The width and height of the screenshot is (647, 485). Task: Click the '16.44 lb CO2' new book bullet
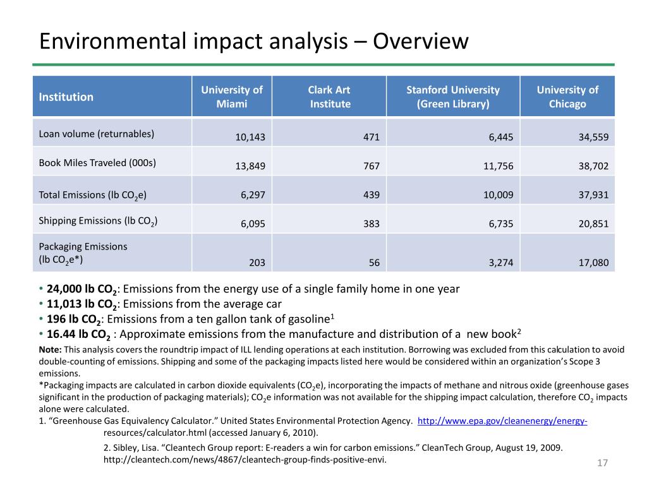pos(280,335)
